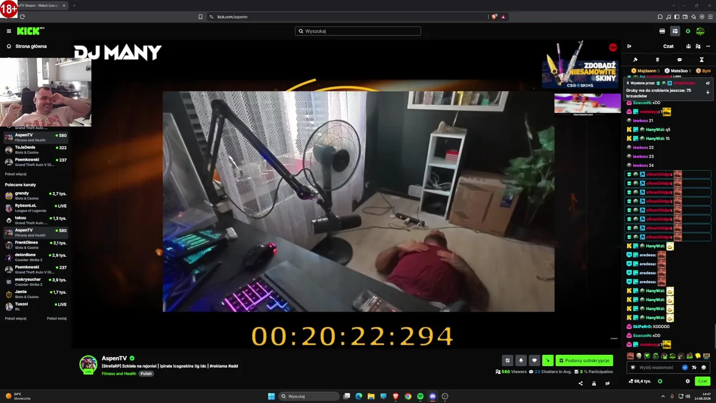Open Tuszol IRL channel
Viewport: 716px width, 403px height.
click(36, 306)
